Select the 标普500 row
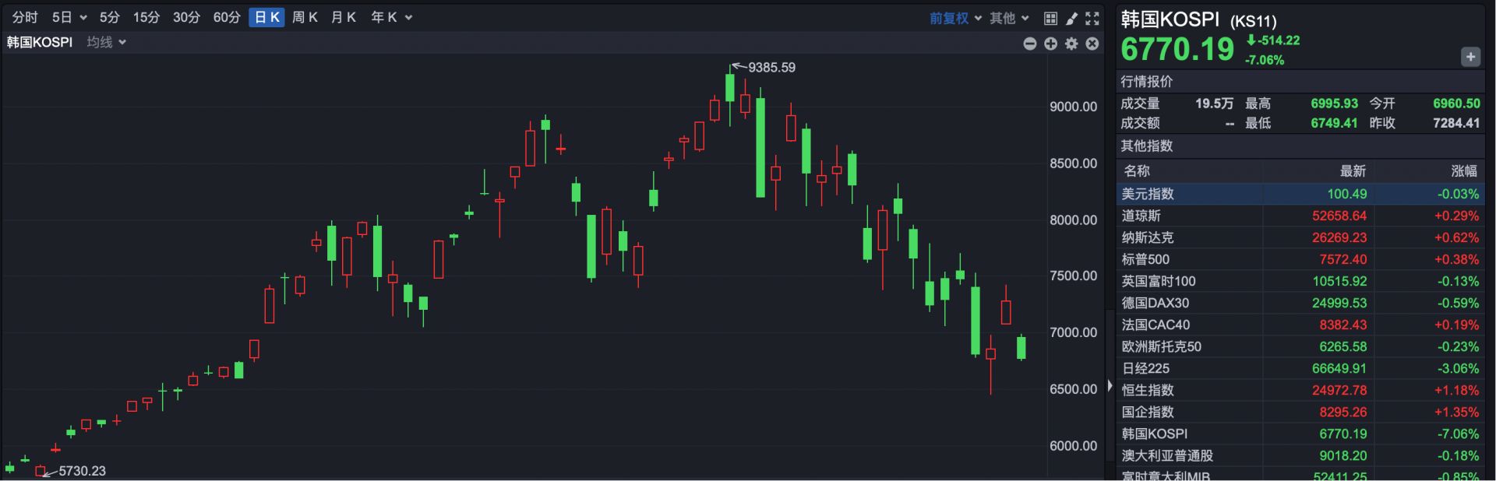Viewport: 1496px width, 481px height. pyautogui.click(x=1300, y=259)
